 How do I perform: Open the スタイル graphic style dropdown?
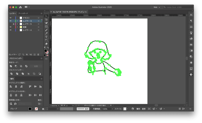(128, 109)
